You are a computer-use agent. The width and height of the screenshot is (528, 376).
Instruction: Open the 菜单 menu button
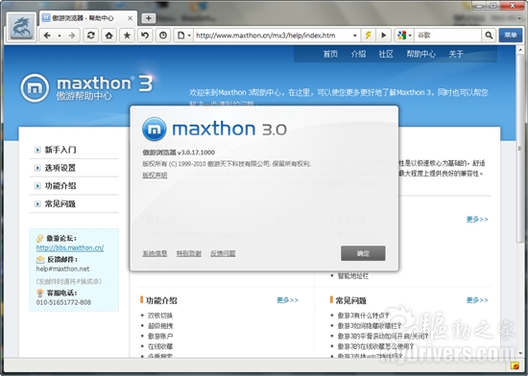(511, 35)
